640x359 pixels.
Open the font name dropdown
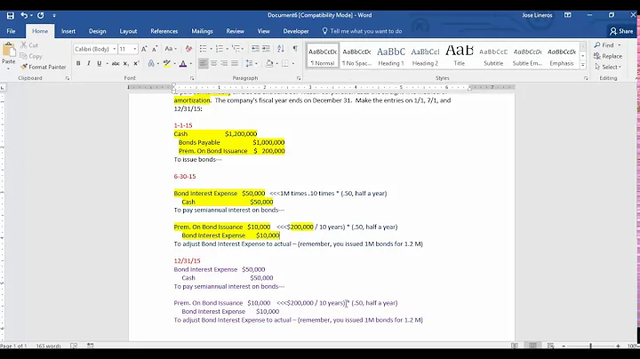115,49
